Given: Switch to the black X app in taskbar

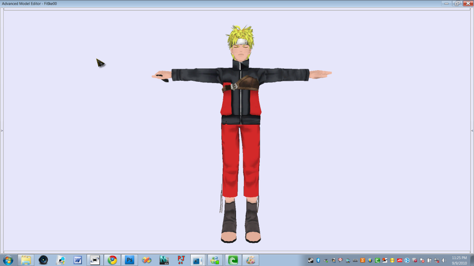Looking at the screenshot, I should point(95,260).
